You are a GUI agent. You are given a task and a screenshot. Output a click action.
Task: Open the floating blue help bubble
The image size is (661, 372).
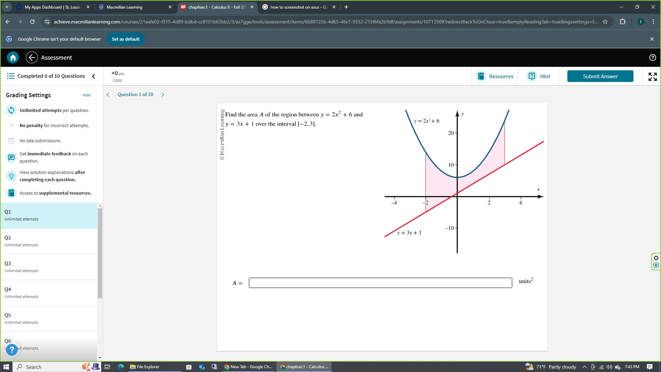coord(12,350)
